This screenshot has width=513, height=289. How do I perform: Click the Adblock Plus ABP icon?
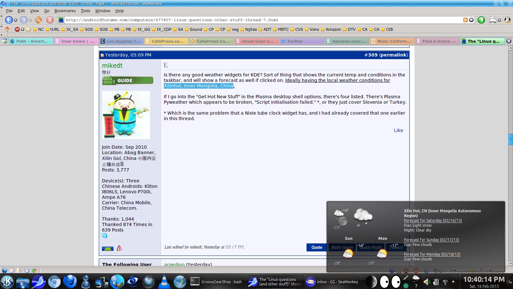click(x=17, y=29)
